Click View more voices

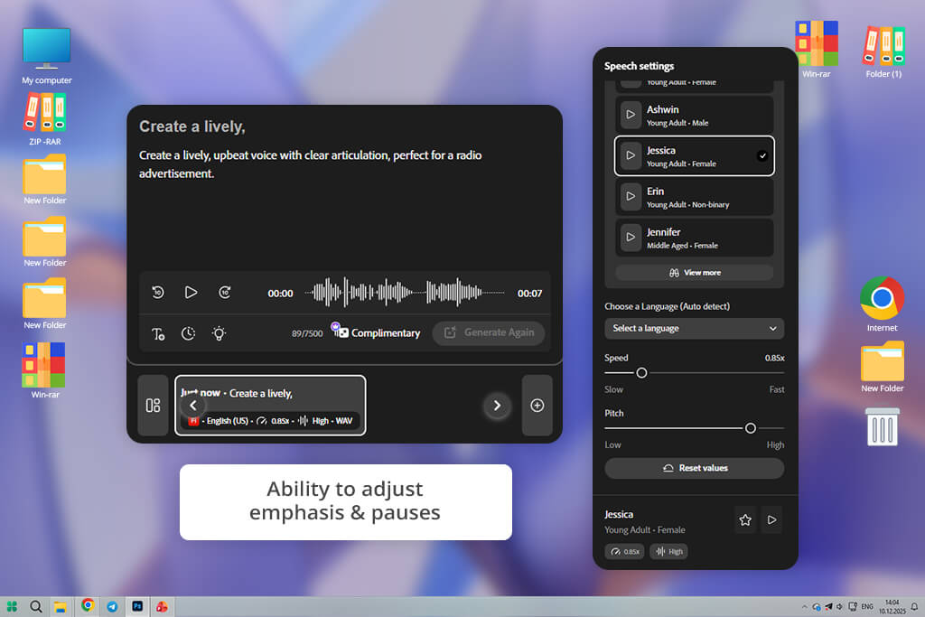pos(695,273)
